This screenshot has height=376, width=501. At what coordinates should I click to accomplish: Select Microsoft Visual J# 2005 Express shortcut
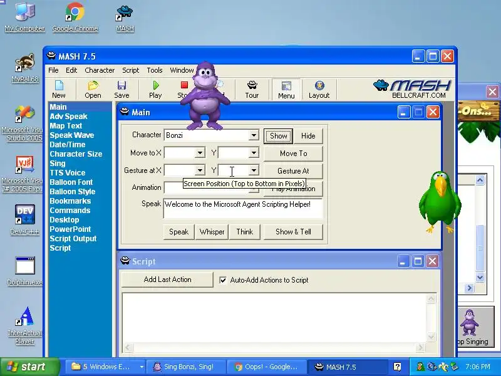(x=23, y=174)
